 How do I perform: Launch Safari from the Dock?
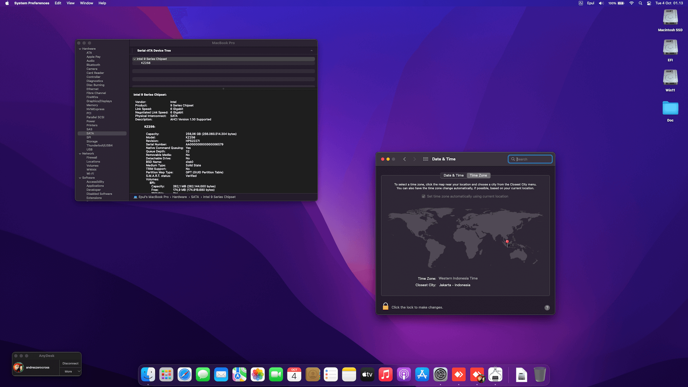[185, 374]
